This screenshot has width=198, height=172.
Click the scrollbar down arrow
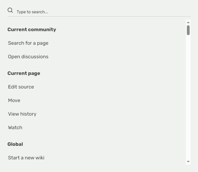tap(188, 162)
